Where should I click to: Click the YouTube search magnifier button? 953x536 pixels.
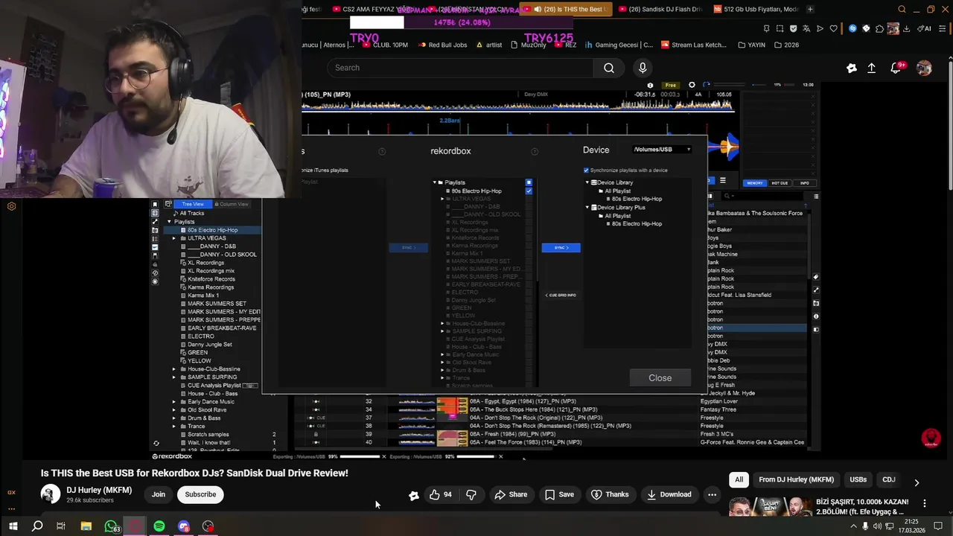pyautogui.click(x=609, y=68)
